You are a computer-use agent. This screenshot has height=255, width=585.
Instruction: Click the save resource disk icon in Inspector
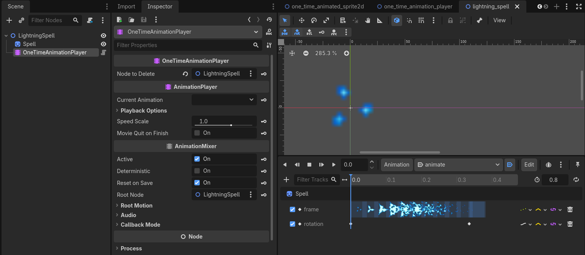(144, 20)
